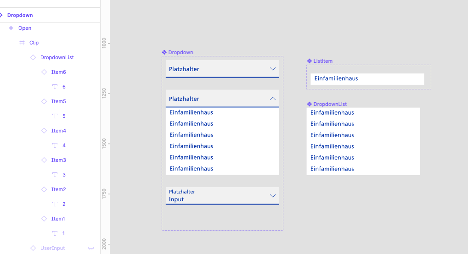Viewport: 468px width, 254px height.
Task: Click the UserInput instance icon
Action: pyautogui.click(x=33, y=248)
